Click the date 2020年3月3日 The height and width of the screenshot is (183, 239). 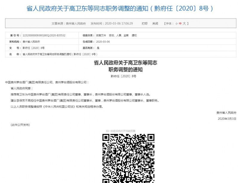coord(227,119)
